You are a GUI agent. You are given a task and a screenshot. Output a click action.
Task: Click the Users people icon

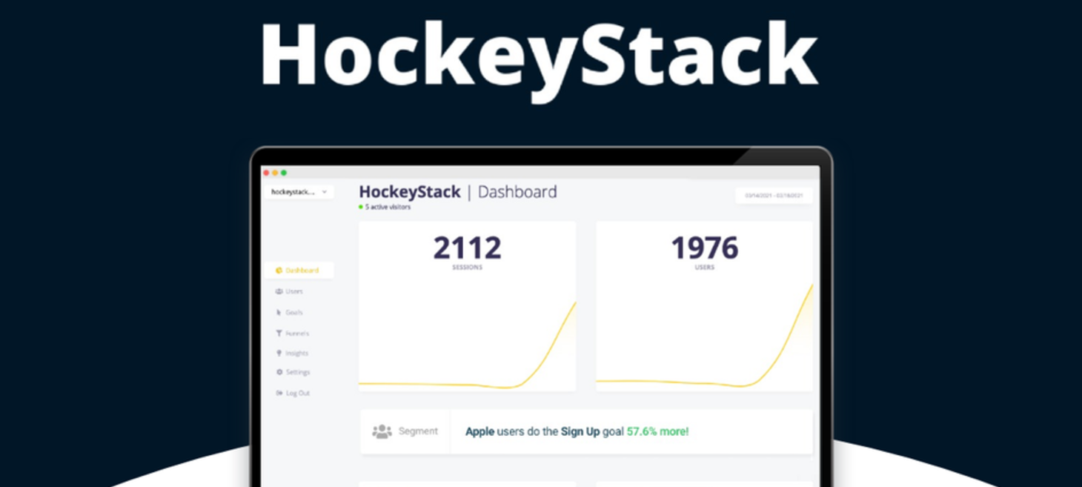279,291
